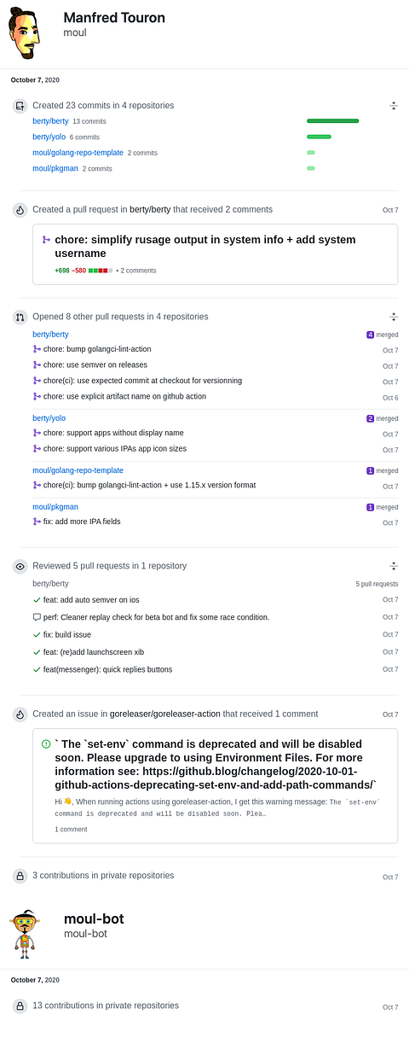Collapse the 'Reviewed 5 pull requests' section
Viewport: 409px width, 1038px height.
[x=394, y=566]
